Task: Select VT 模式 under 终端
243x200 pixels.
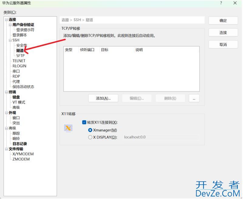Action: pos(19,102)
